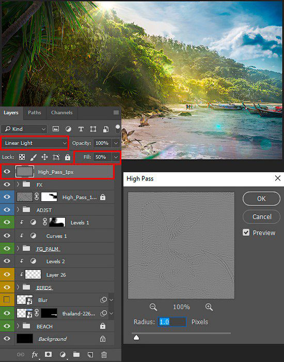The width and height of the screenshot is (284, 362).
Task: Switch to the Layers tab
Action: [x=11, y=113]
